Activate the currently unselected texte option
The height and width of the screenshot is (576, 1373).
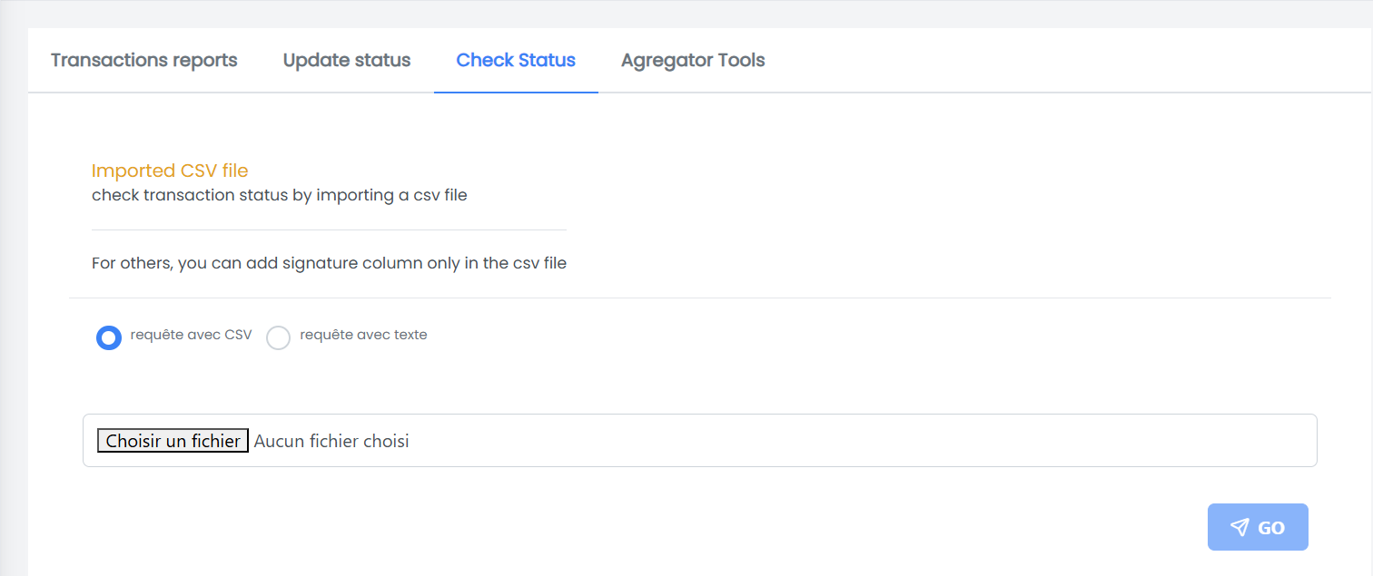(278, 337)
